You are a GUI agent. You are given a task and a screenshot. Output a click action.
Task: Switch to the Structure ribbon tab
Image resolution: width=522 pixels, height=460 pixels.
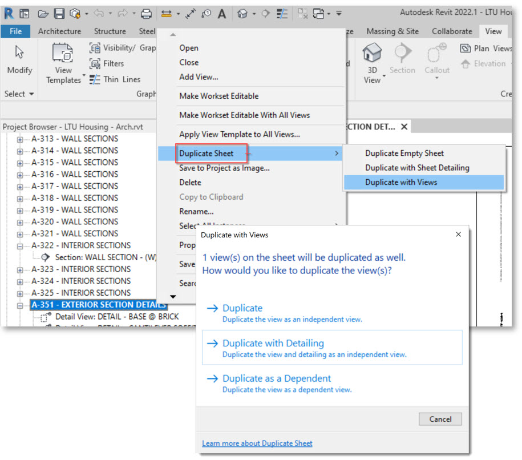110,31
